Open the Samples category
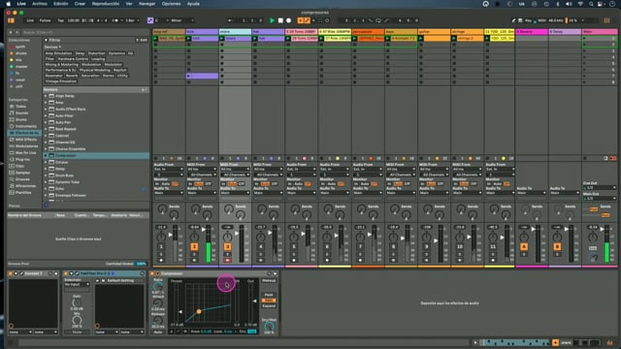Screen dimensions: 621x349 (x=19, y=173)
